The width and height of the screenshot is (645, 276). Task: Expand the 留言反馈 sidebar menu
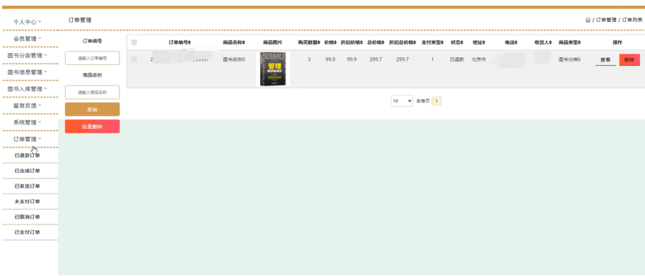pos(28,106)
